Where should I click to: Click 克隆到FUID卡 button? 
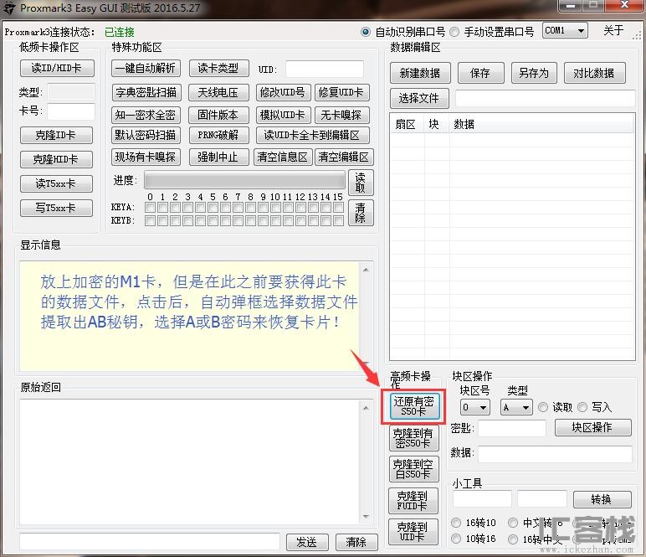point(413,501)
